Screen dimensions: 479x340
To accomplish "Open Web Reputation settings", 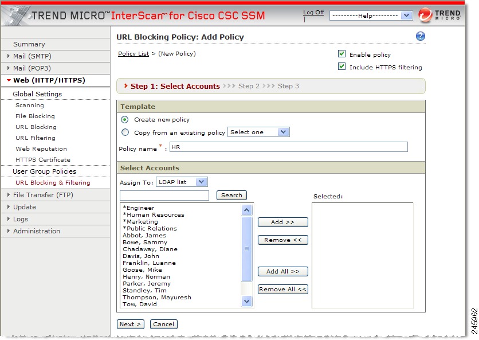I will 41,149.
